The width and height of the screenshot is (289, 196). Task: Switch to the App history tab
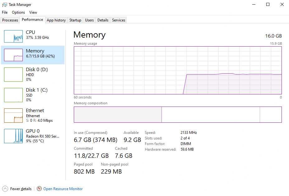coord(56,20)
